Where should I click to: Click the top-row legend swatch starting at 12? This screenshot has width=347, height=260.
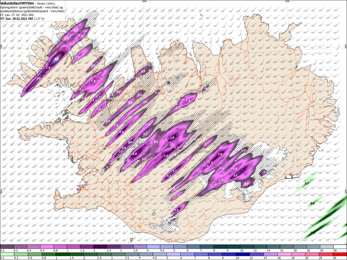260,247
